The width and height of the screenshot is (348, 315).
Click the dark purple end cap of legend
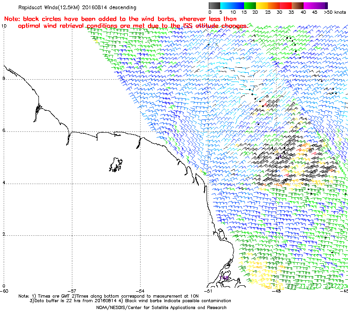326,5
